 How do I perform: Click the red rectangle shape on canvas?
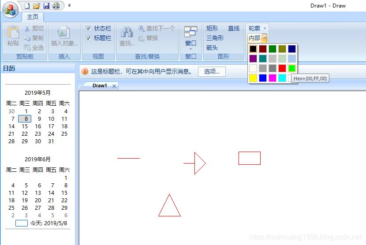click(250, 158)
